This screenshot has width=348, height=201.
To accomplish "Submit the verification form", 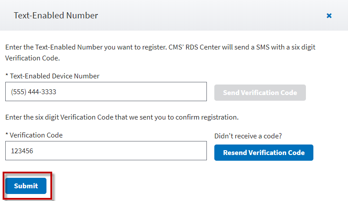I will (x=26, y=186).
